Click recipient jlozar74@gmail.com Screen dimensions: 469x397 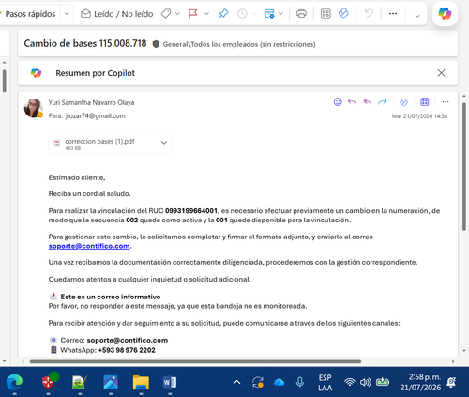(x=95, y=115)
